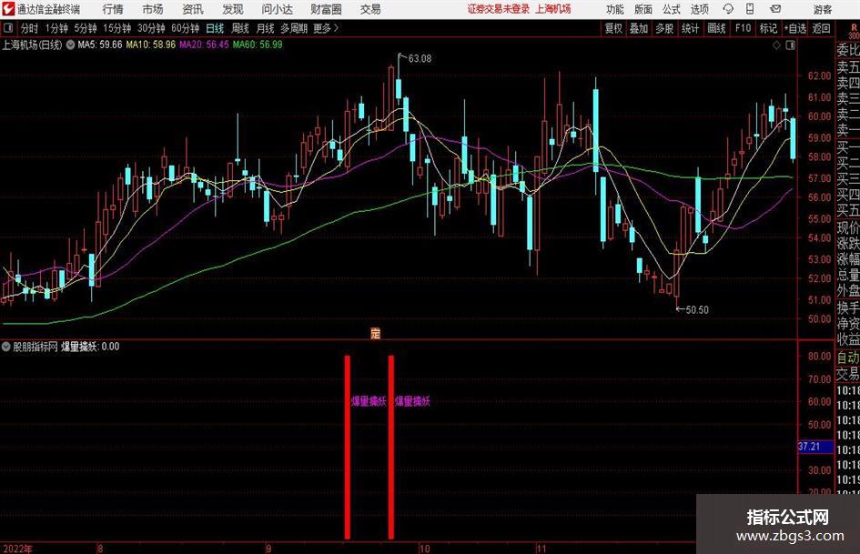The image size is (860, 554).
Task: Toggle the left sidebar panel icon
Action: click(8, 28)
